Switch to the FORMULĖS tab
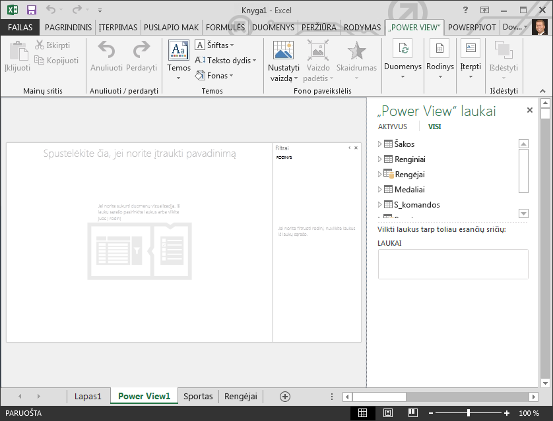553x421 pixels. point(225,27)
